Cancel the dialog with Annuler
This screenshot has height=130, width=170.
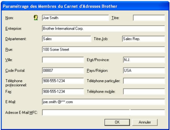pyautogui.click(x=145, y=122)
